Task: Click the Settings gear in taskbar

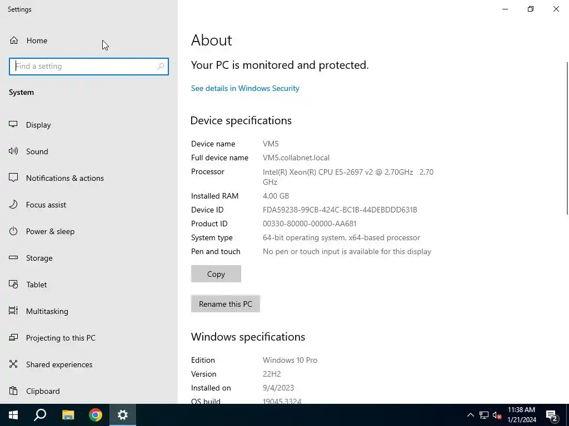Action: coord(123,415)
